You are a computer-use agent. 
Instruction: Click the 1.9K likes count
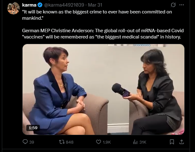tap(107, 142)
